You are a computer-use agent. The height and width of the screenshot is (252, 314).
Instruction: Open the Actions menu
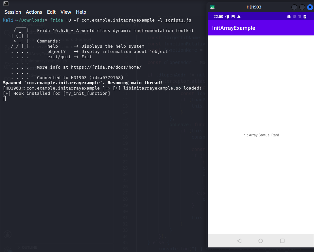click(x=34, y=12)
